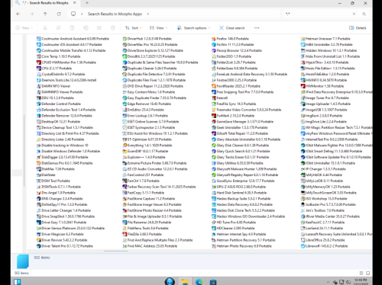This screenshot has width=382, height=285.
Task: Expand the Sort dropdown
Action: click(133, 28)
